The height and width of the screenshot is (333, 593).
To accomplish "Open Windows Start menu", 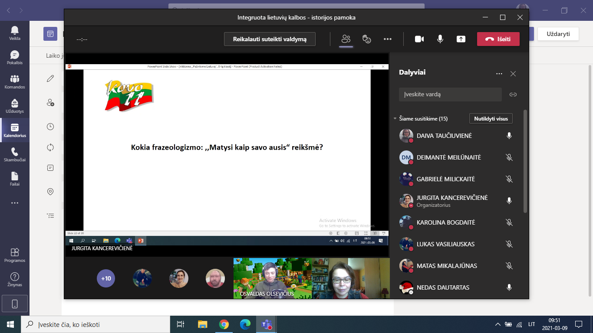I will pos(10,324).
